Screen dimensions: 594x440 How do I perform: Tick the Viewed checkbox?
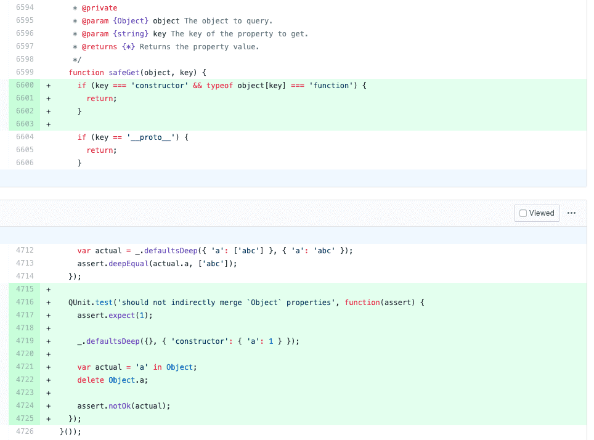[523, 213]
